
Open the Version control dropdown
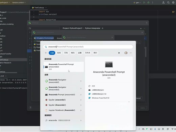[x=19, y=2]
